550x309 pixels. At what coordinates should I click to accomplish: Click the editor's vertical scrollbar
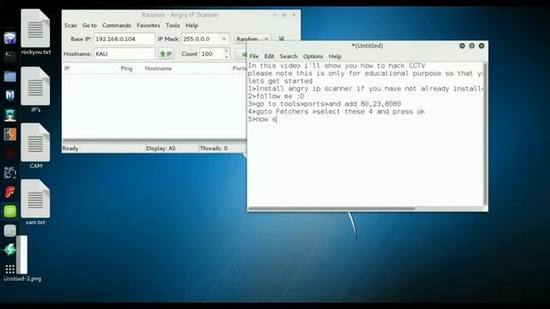(x=485, y=135)
